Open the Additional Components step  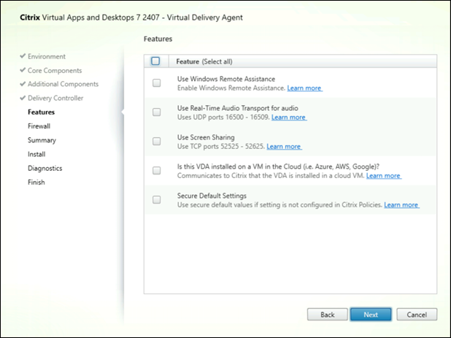point(63,84)
